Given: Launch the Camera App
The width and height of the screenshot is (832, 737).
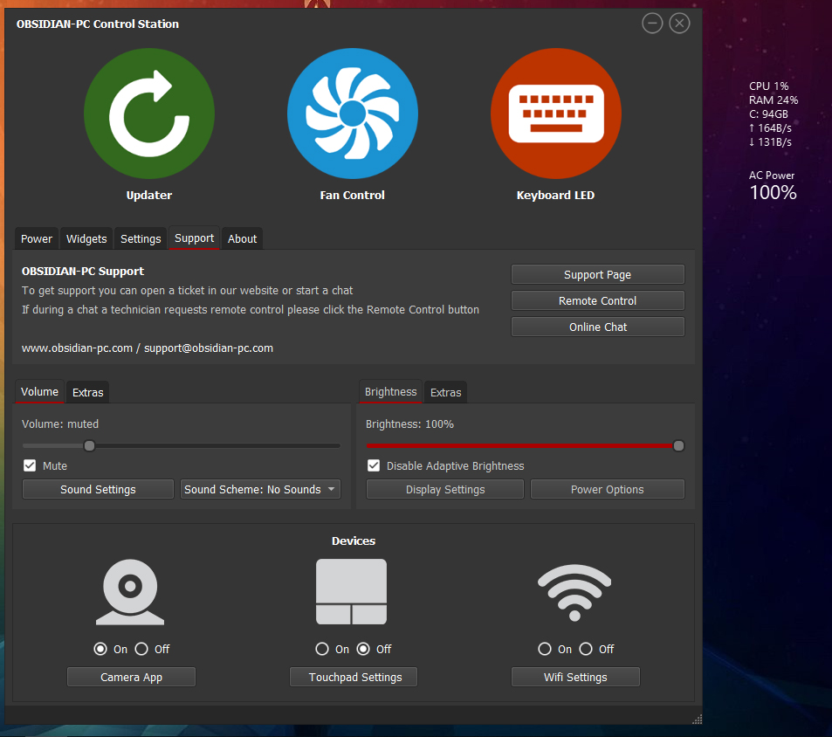Looking at the screenshot, I should tap(131, 677).
